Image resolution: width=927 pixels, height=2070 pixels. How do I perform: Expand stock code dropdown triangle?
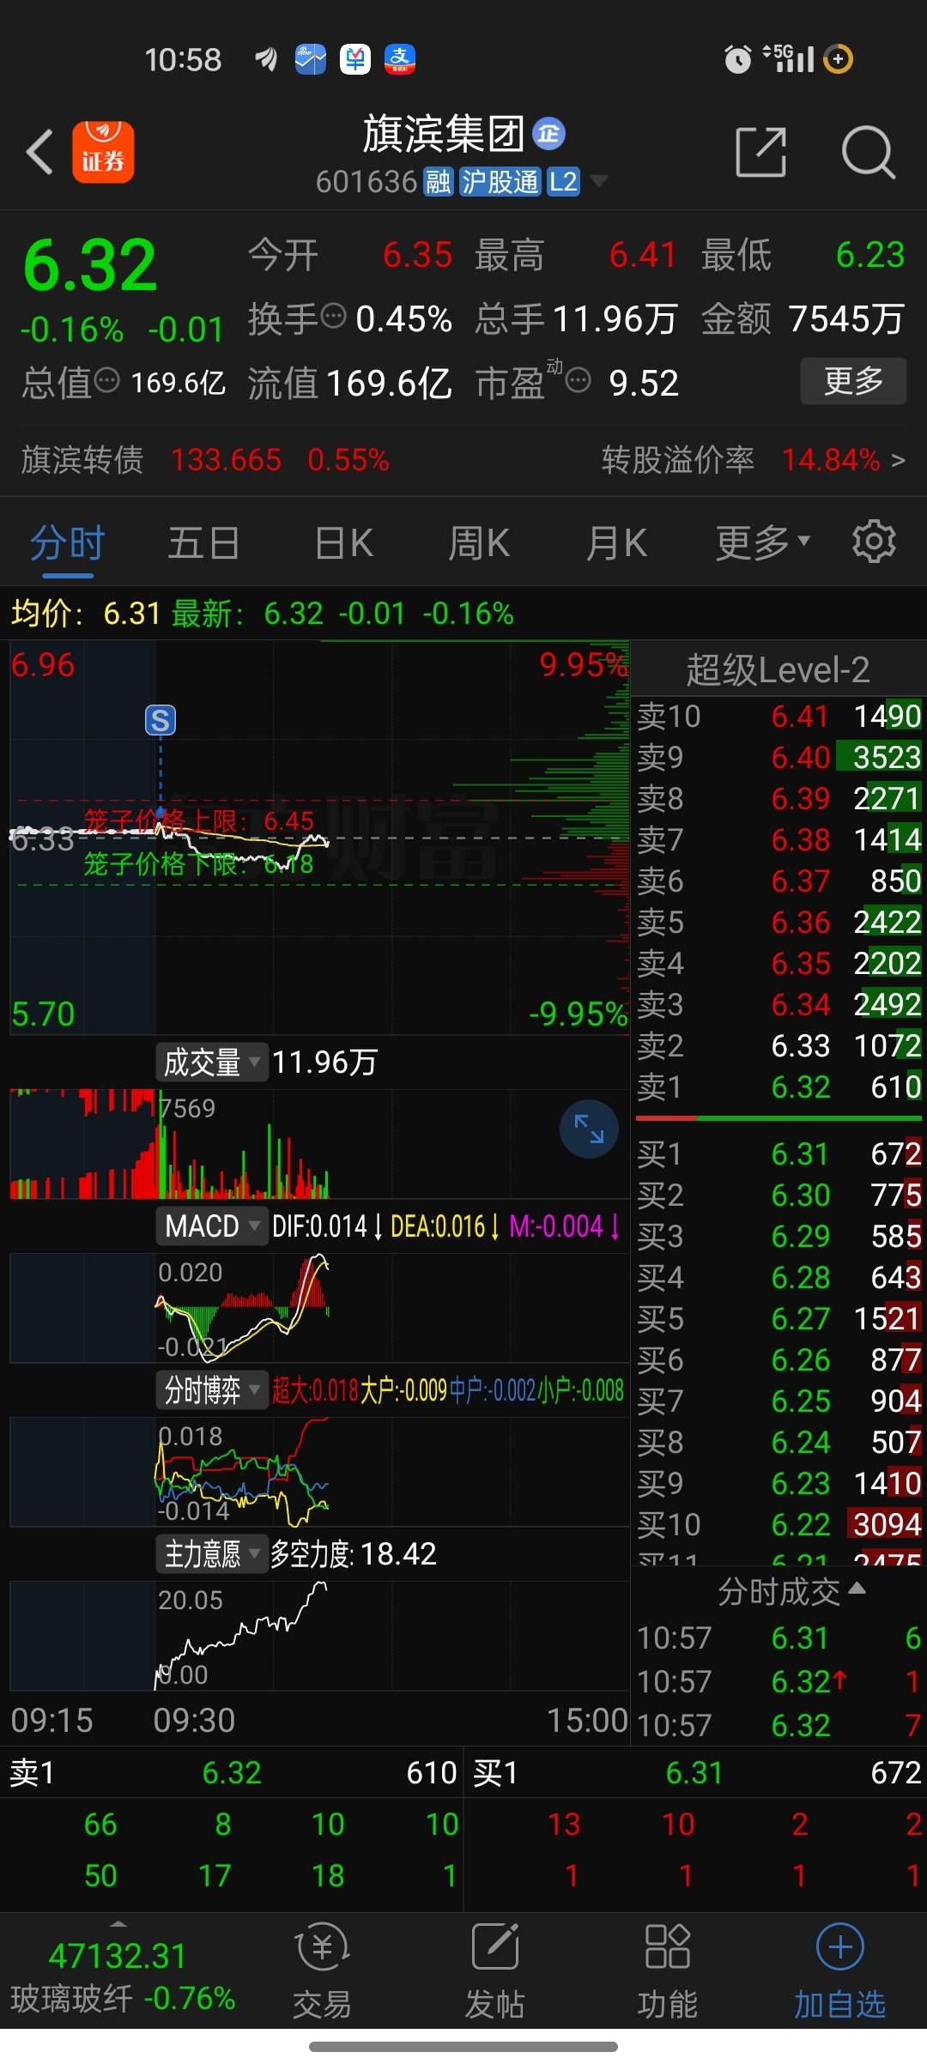[x=599, y=181]
